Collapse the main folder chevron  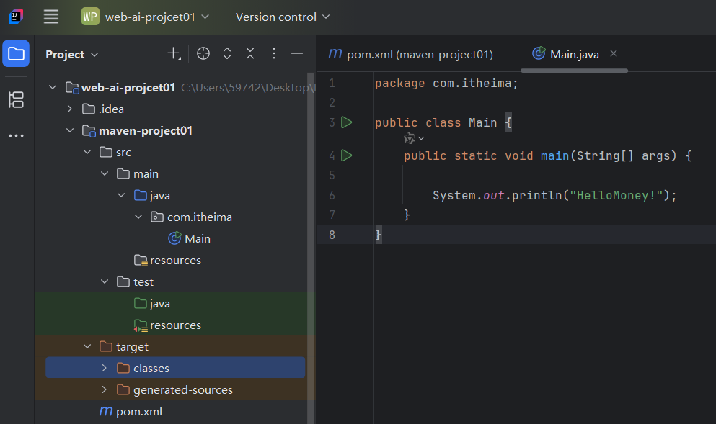click(x=105, y=173)
